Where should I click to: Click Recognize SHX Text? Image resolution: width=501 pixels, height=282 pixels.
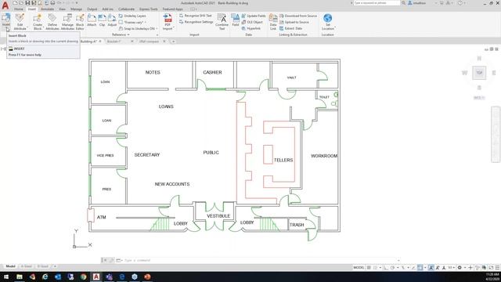point(196,16)
